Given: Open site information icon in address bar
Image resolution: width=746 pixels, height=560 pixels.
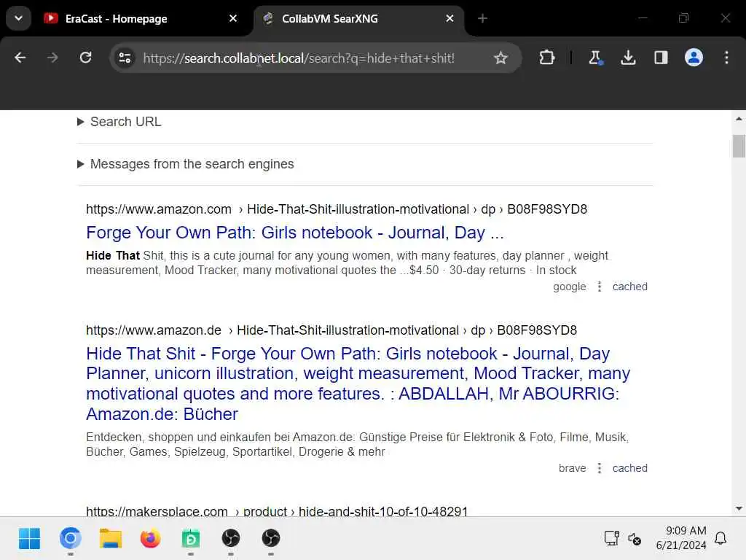Looking at the screenshot, I should (x=125, y=58).
